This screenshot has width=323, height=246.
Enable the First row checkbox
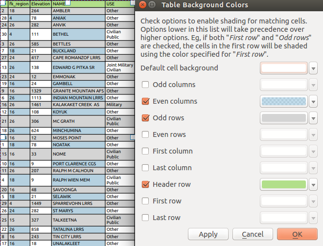click(x=145, y=201)
